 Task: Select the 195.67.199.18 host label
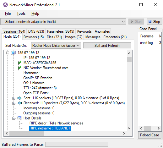[x=29, y=53]
